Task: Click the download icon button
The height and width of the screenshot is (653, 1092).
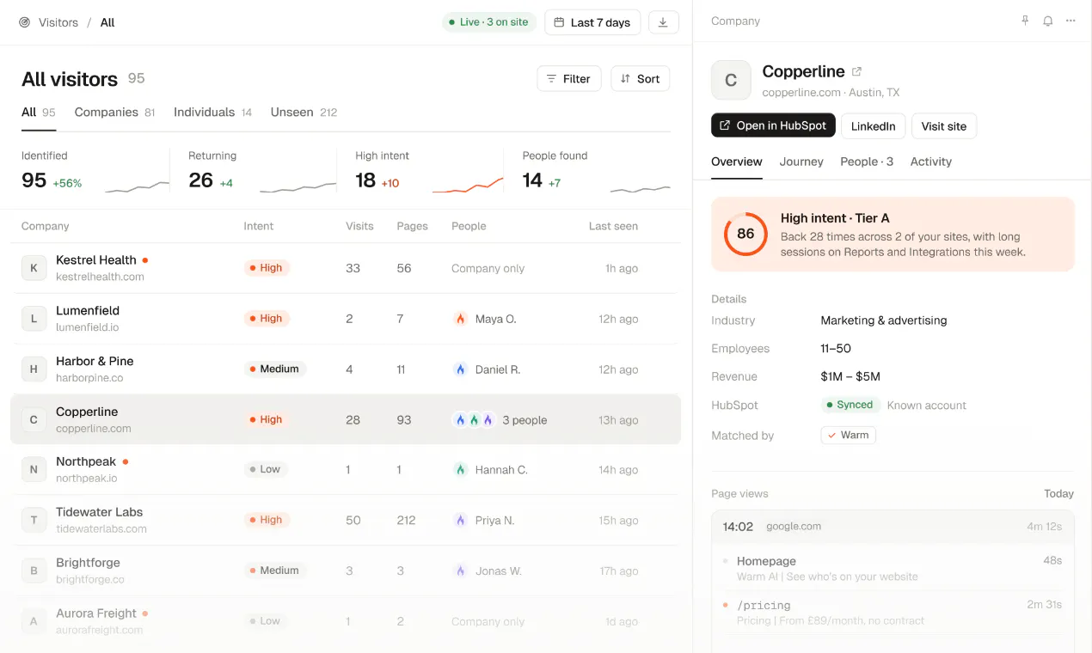Action: tap(663, 22)
